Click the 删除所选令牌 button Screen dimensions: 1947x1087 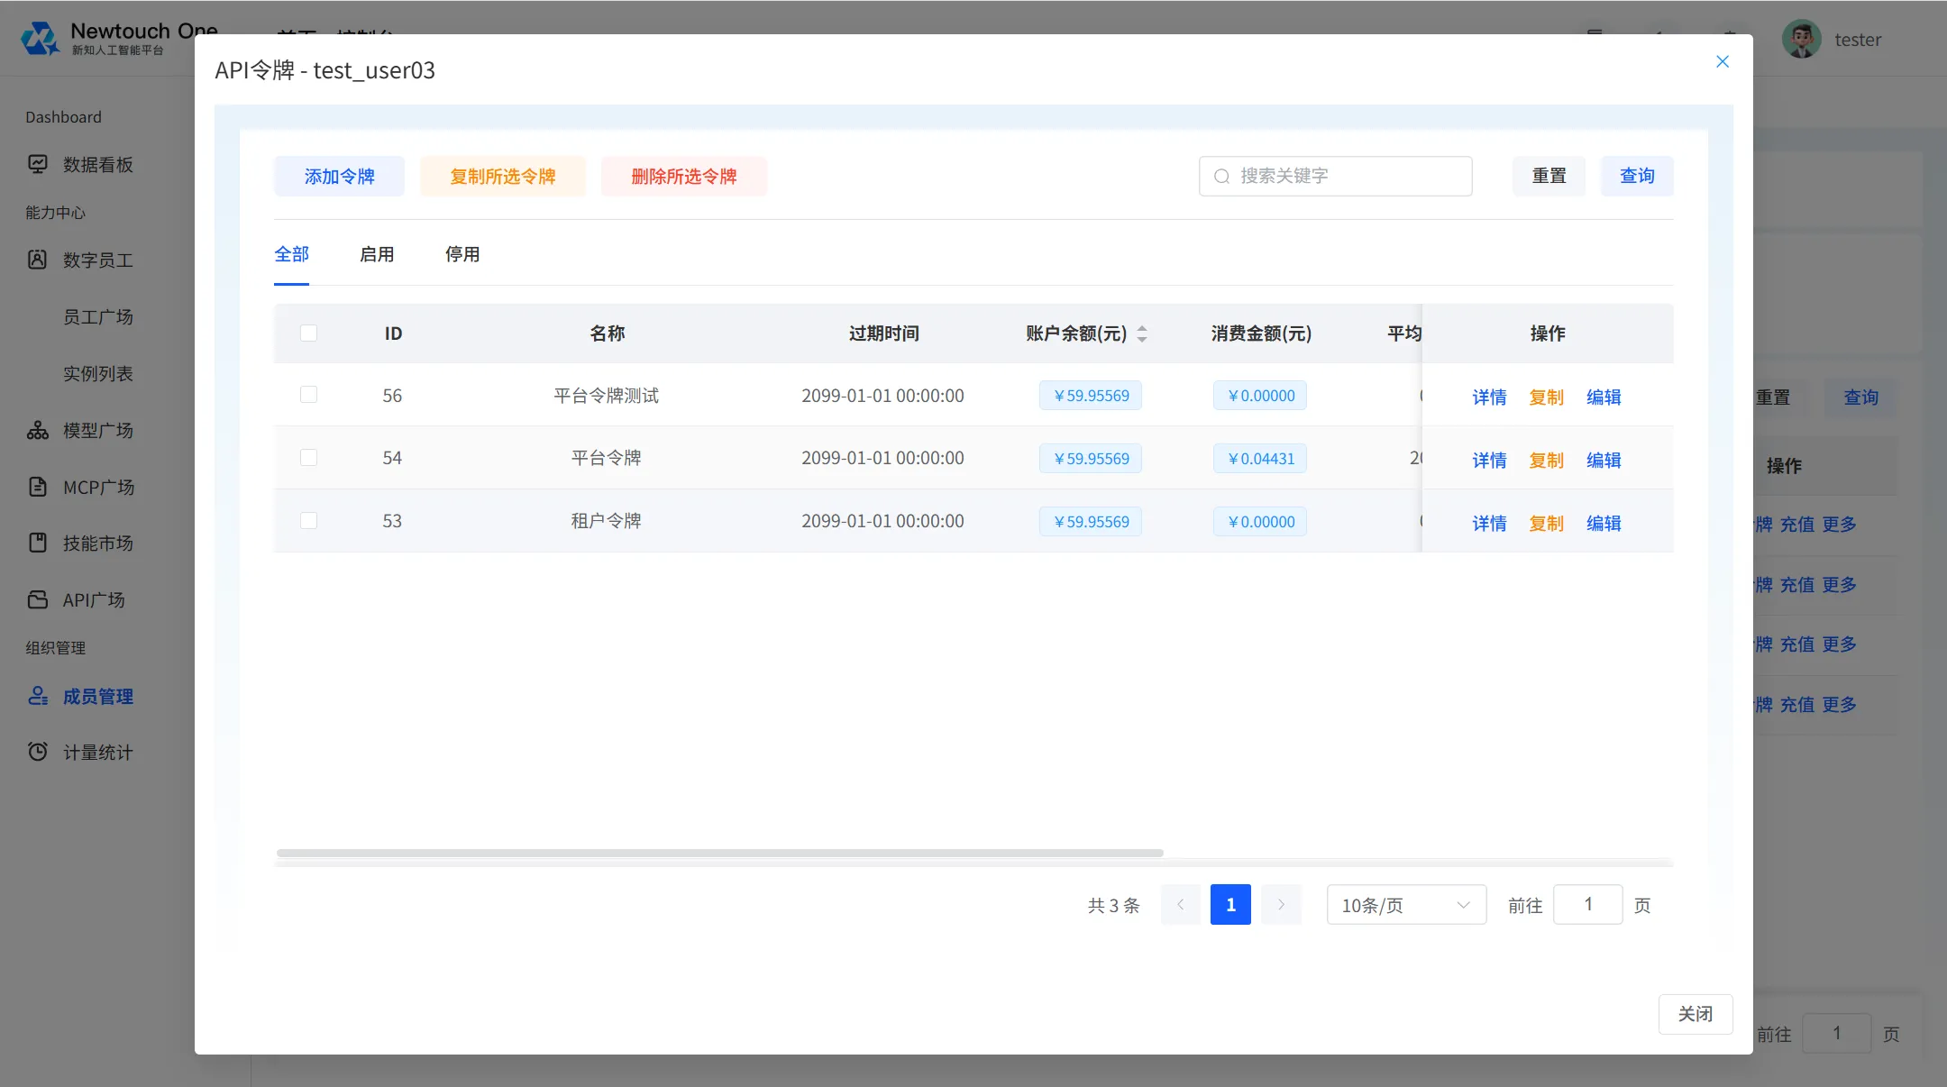click(x=684, y=177)
